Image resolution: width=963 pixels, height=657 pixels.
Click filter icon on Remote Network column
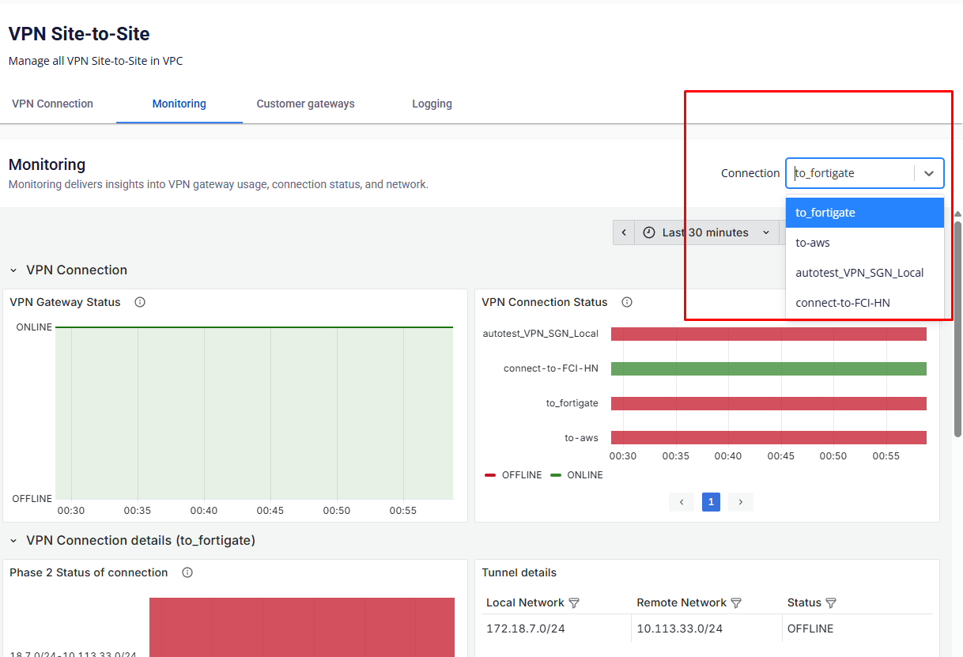click(x=736, y=603)
